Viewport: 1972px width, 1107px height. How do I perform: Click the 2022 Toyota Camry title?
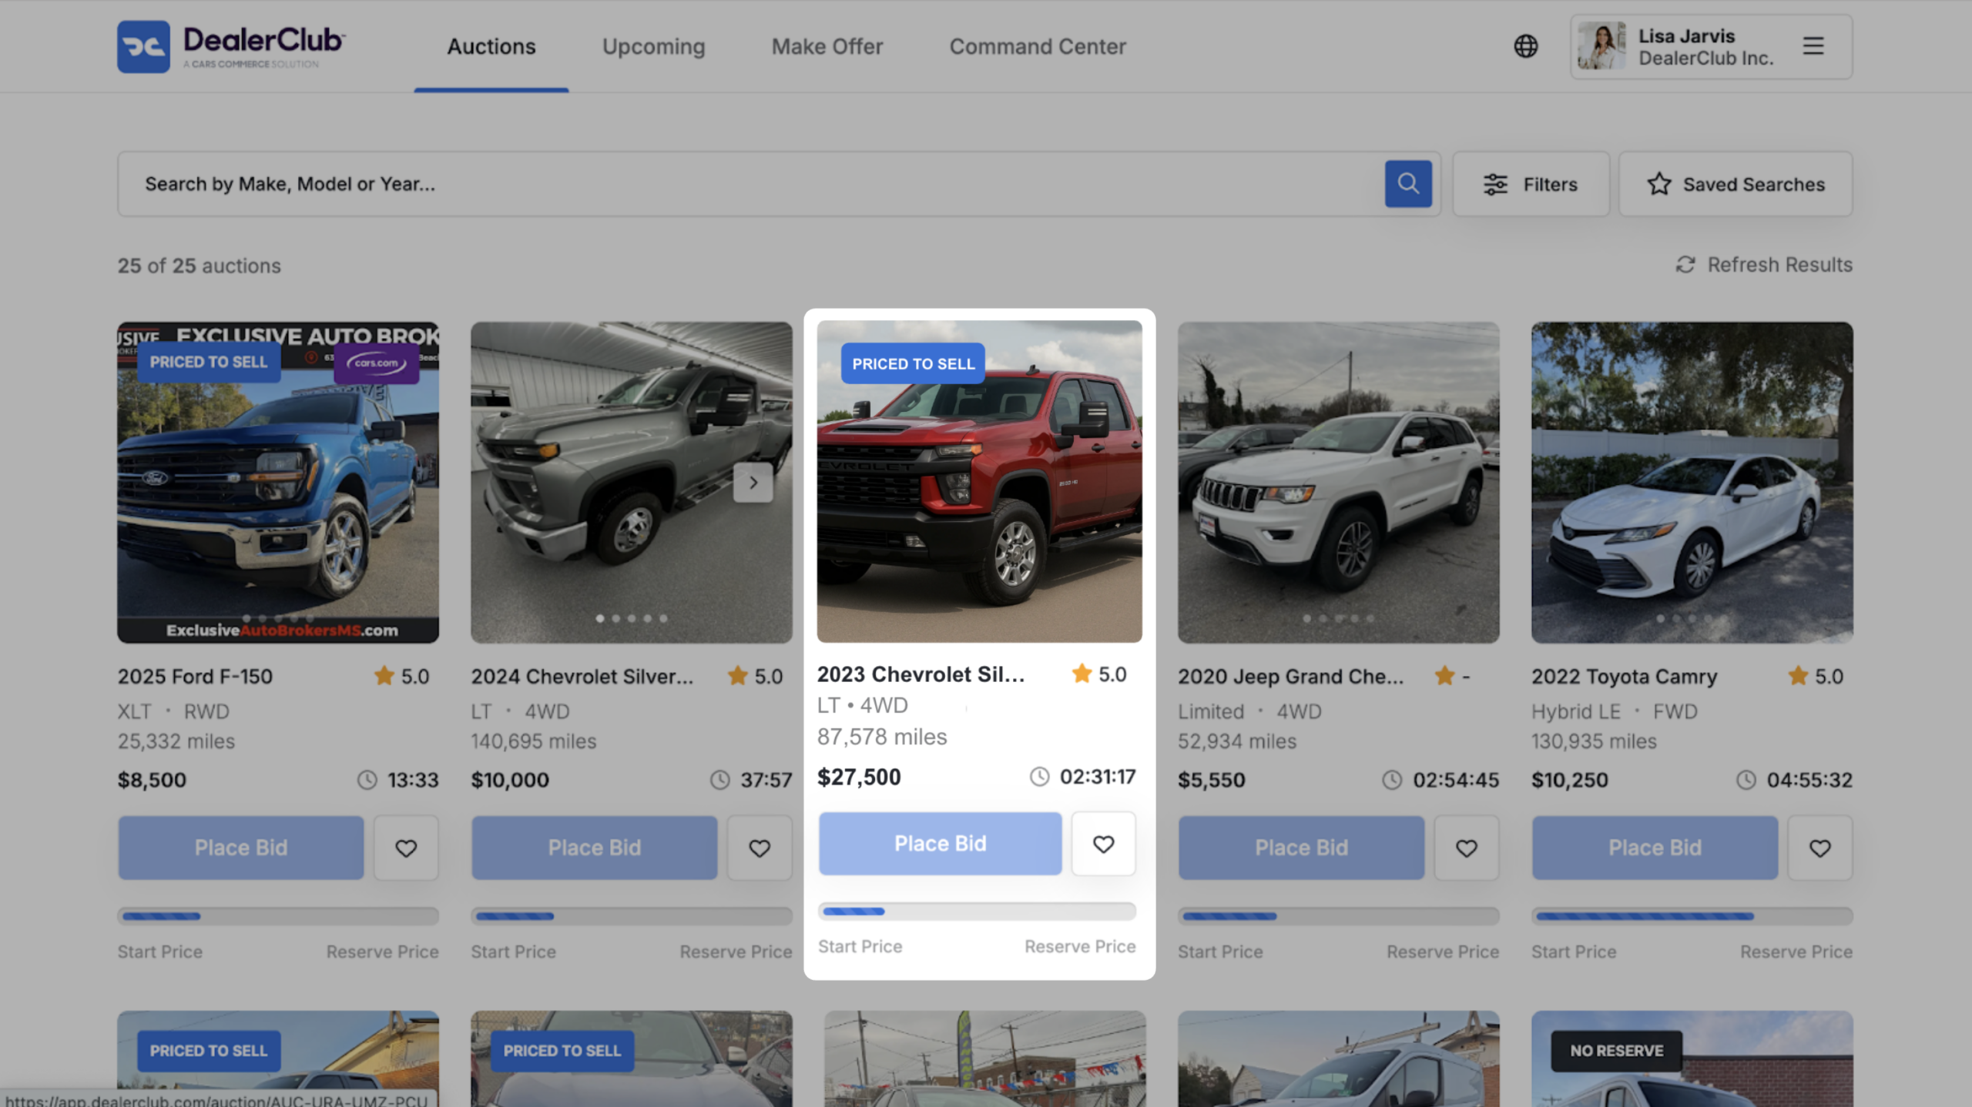(x=1624, y=676)
